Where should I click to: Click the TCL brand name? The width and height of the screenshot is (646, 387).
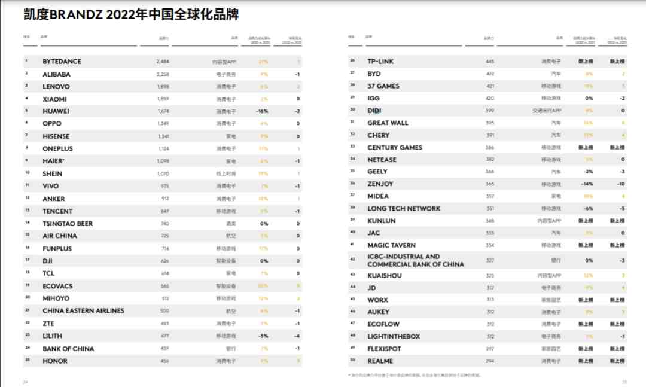click(48, 273)
